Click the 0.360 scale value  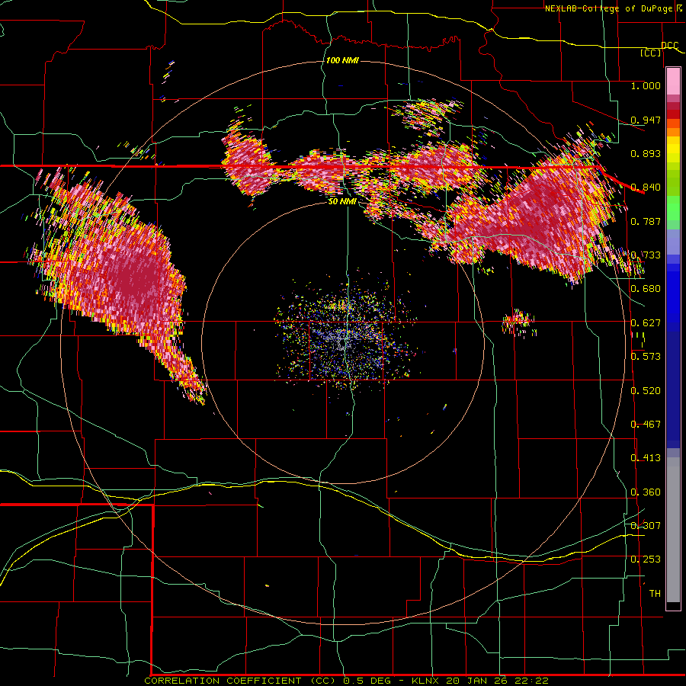click(646, 492)
